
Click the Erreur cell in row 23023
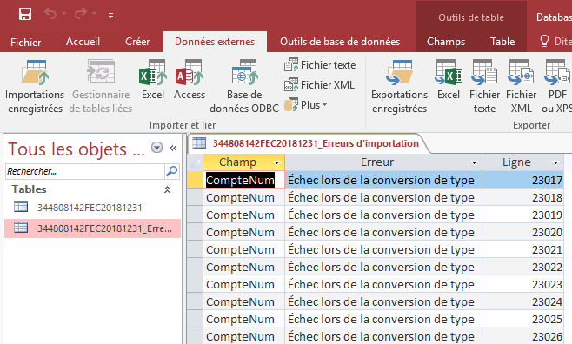tap(383, 284)
